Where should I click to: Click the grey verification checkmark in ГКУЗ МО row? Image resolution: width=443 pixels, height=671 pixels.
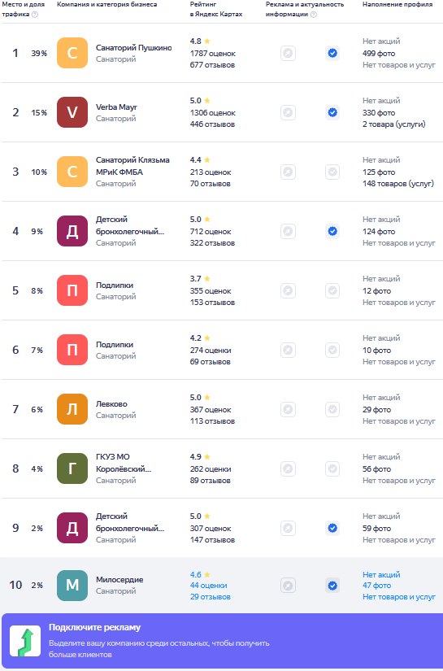332,469
